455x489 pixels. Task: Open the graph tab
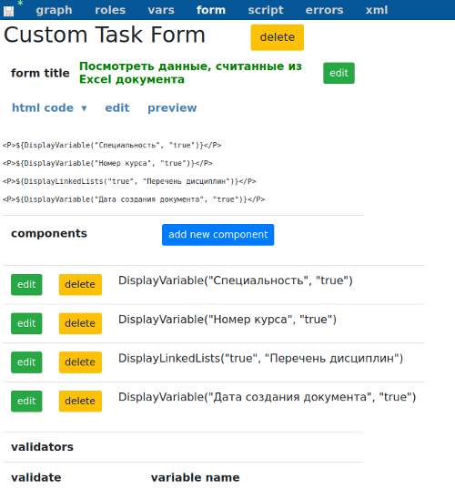pyautogui.click(x=54, y=10)
